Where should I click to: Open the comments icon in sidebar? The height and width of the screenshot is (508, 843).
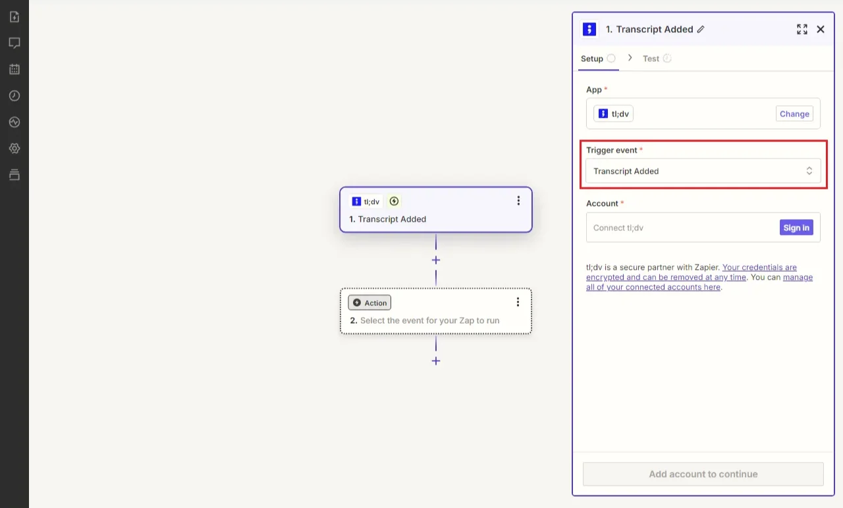(14, 43)
